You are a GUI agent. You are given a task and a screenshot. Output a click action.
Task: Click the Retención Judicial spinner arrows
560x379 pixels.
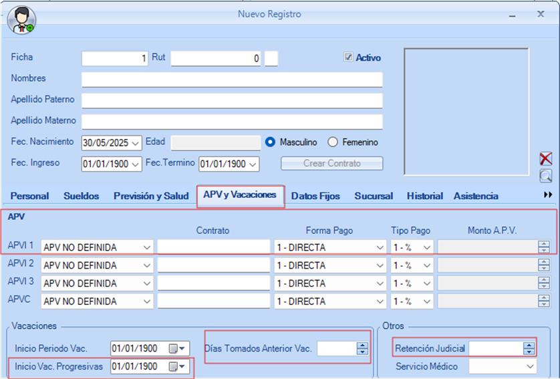point(529,348)
